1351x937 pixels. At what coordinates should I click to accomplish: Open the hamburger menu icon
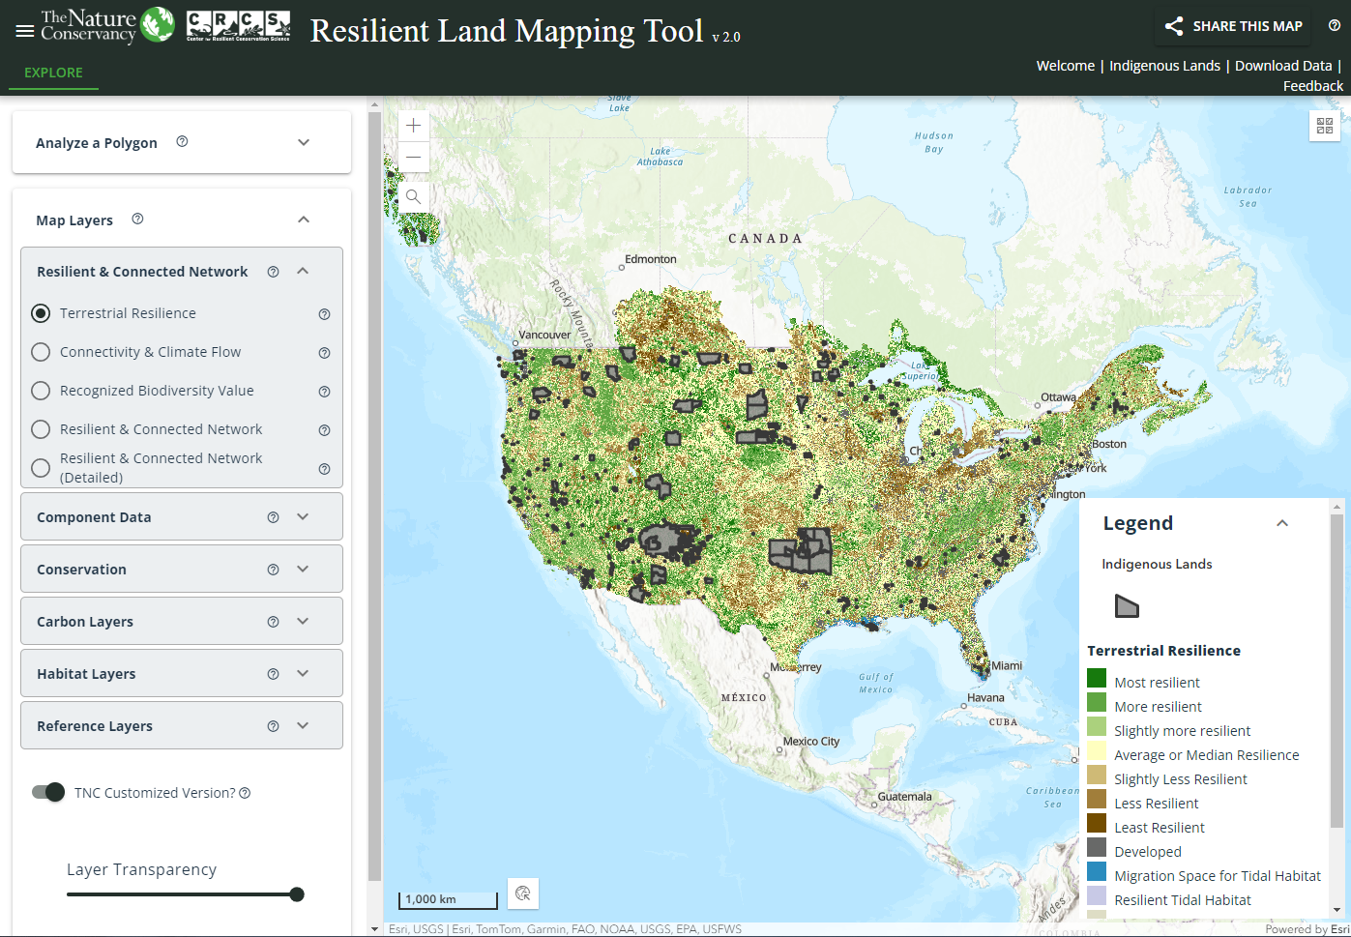pos(25,31)
